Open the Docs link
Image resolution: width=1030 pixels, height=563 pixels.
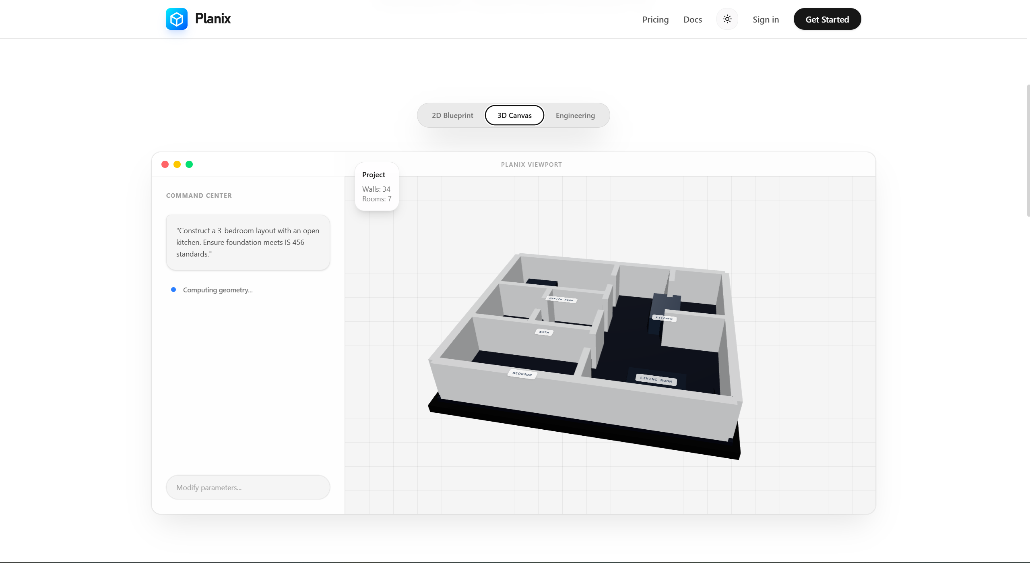[692, 19]
